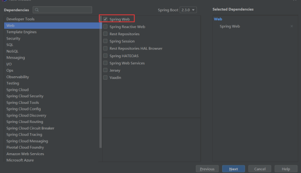Cancel the New Module dialog
This screenshot has height=173, width=301.
tap(260, 169)
